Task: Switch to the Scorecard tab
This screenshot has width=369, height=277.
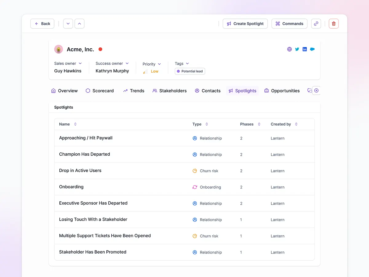Action: (100, 91)
